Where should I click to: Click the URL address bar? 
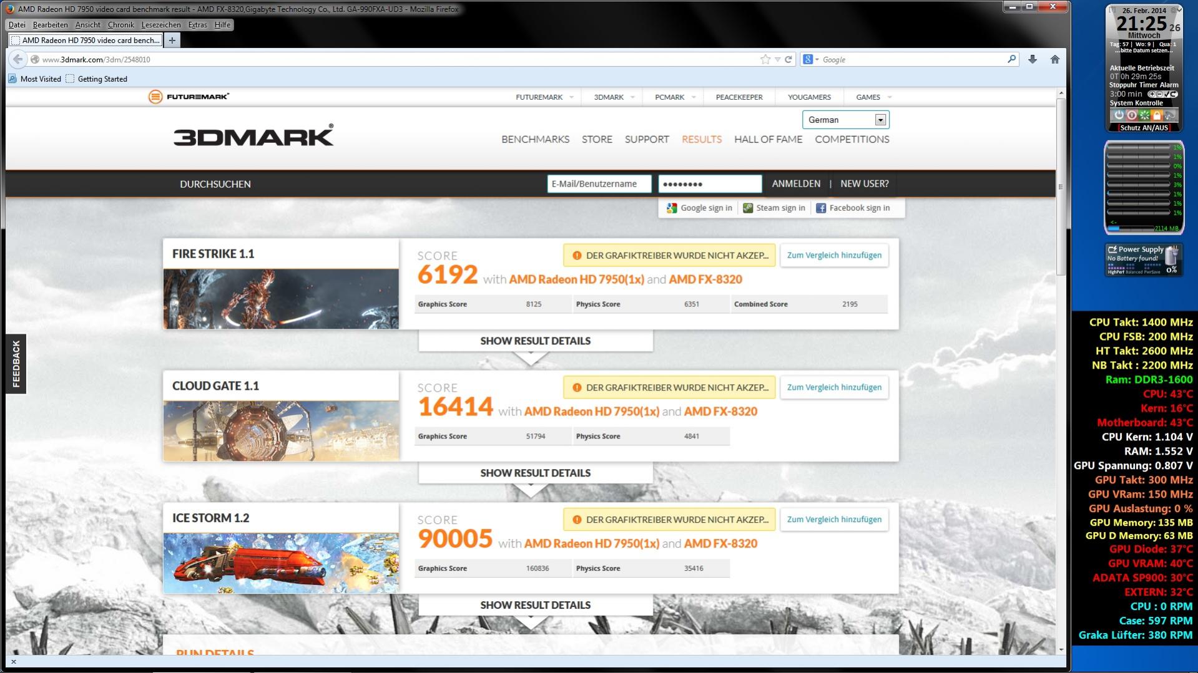tap(400, 59)
